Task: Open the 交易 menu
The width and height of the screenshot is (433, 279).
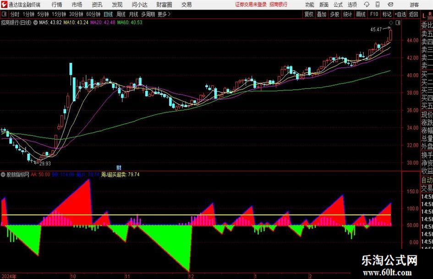Action: [x=186, y=5]
